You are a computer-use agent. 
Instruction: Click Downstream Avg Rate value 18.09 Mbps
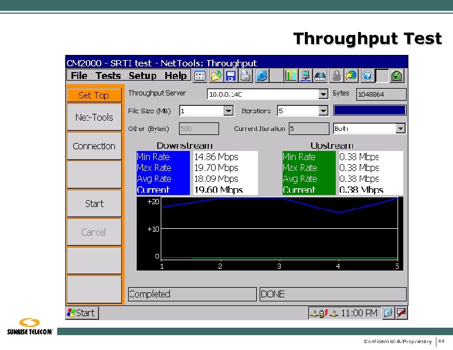[x=216, y=179]
